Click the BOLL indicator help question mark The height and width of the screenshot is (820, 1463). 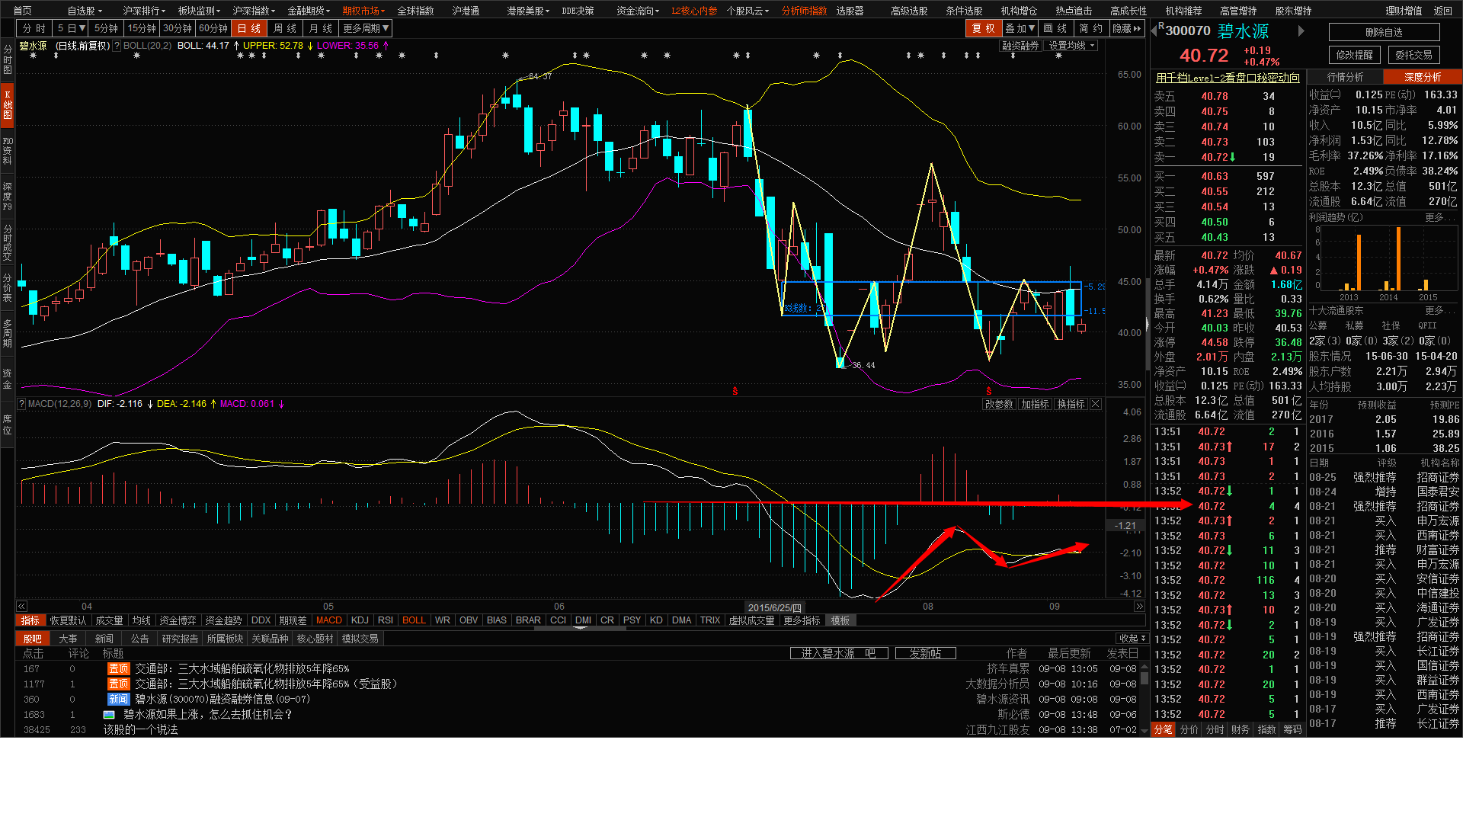[x=117, y=46]
